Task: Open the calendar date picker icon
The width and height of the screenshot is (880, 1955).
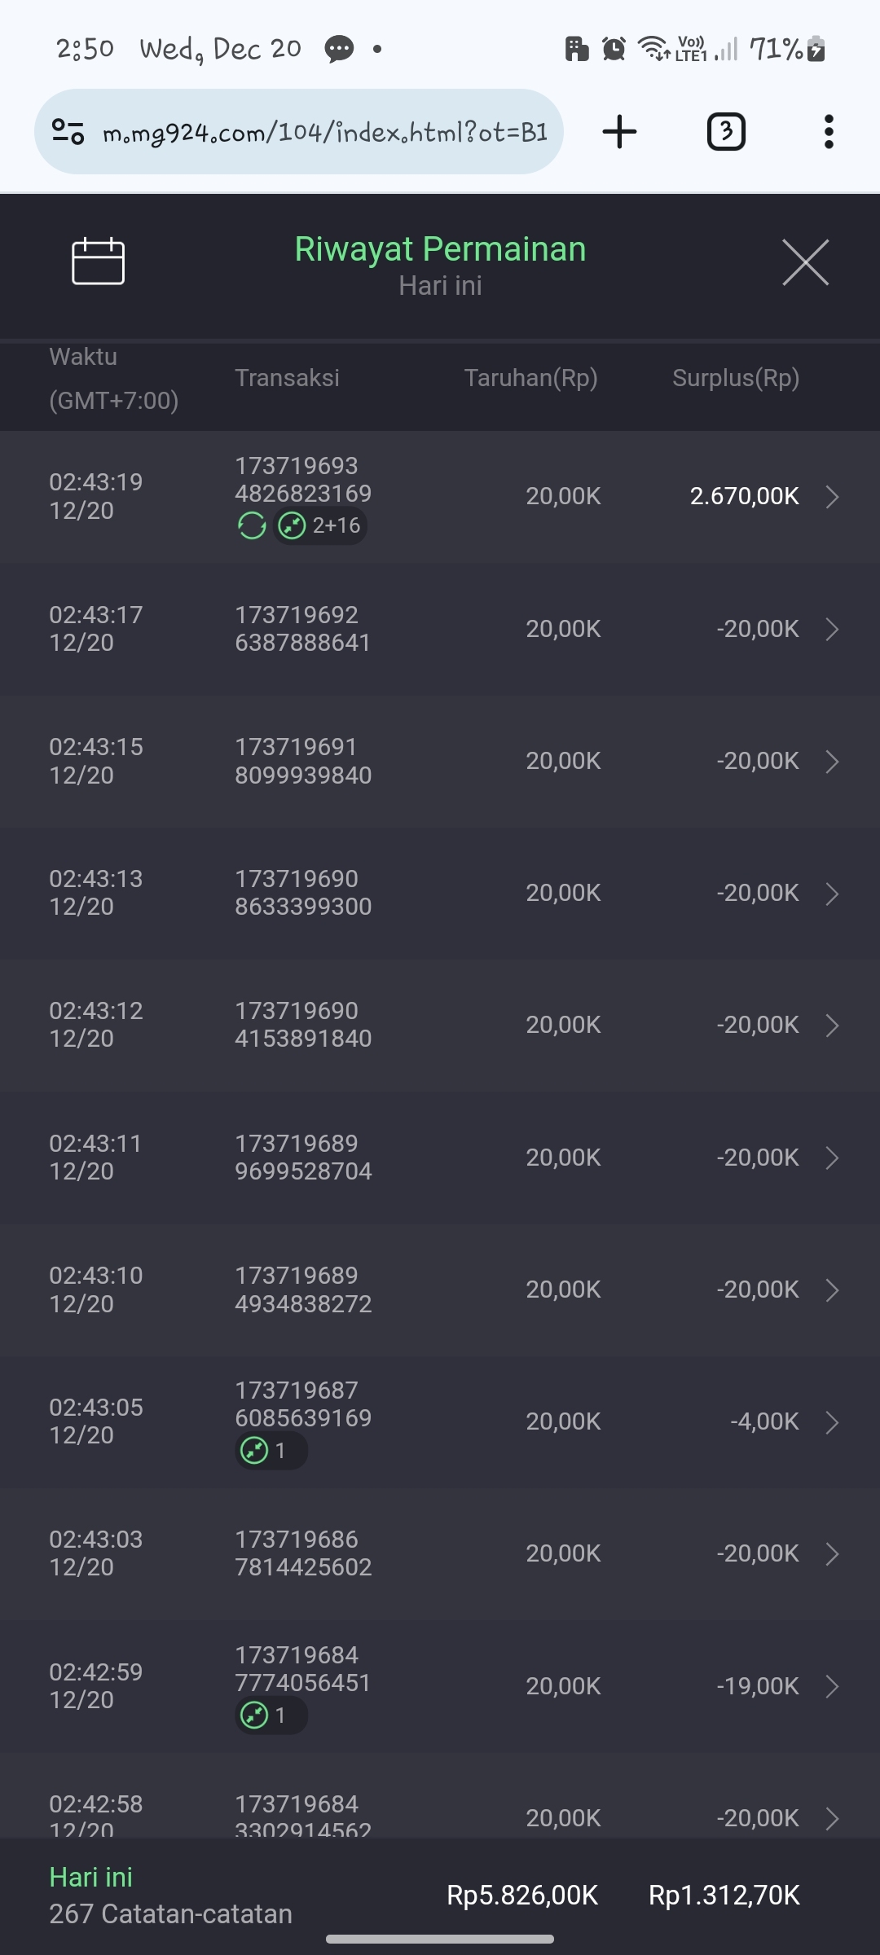Action: [98, 261]
